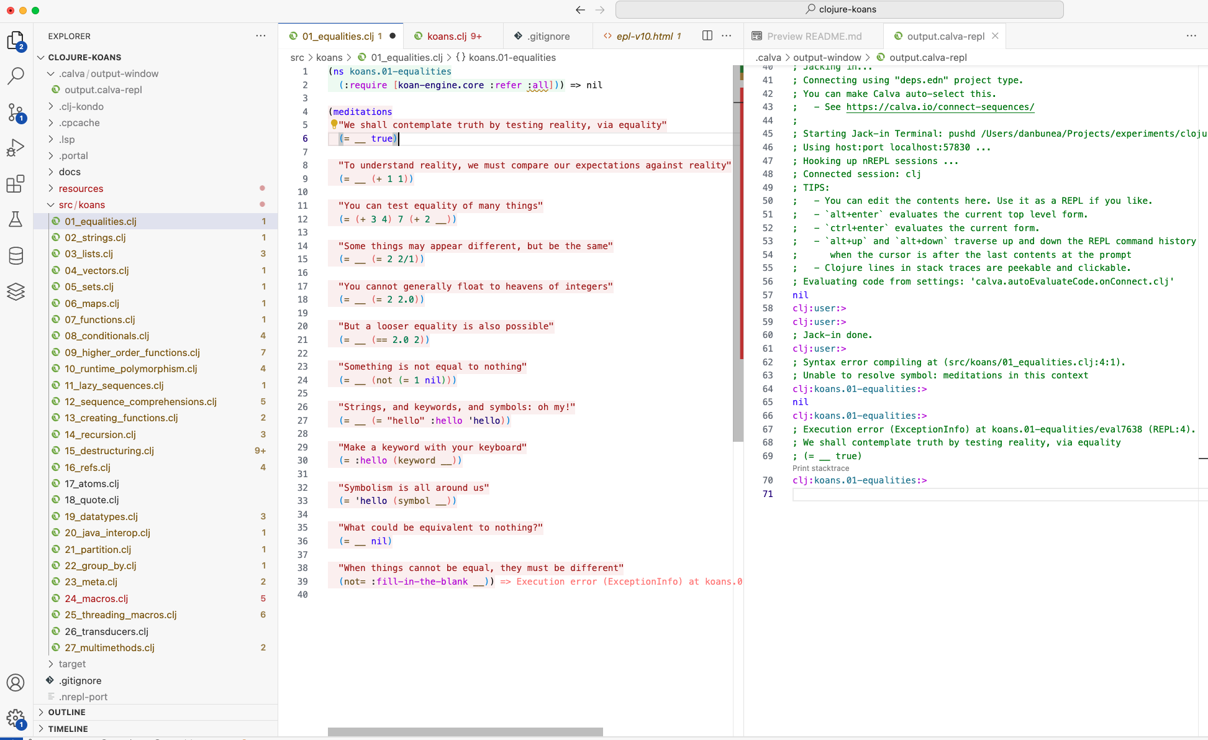Open the Accounts icon menu
Viewport: 1208px width, 740px height.
(x=16, y=683)
